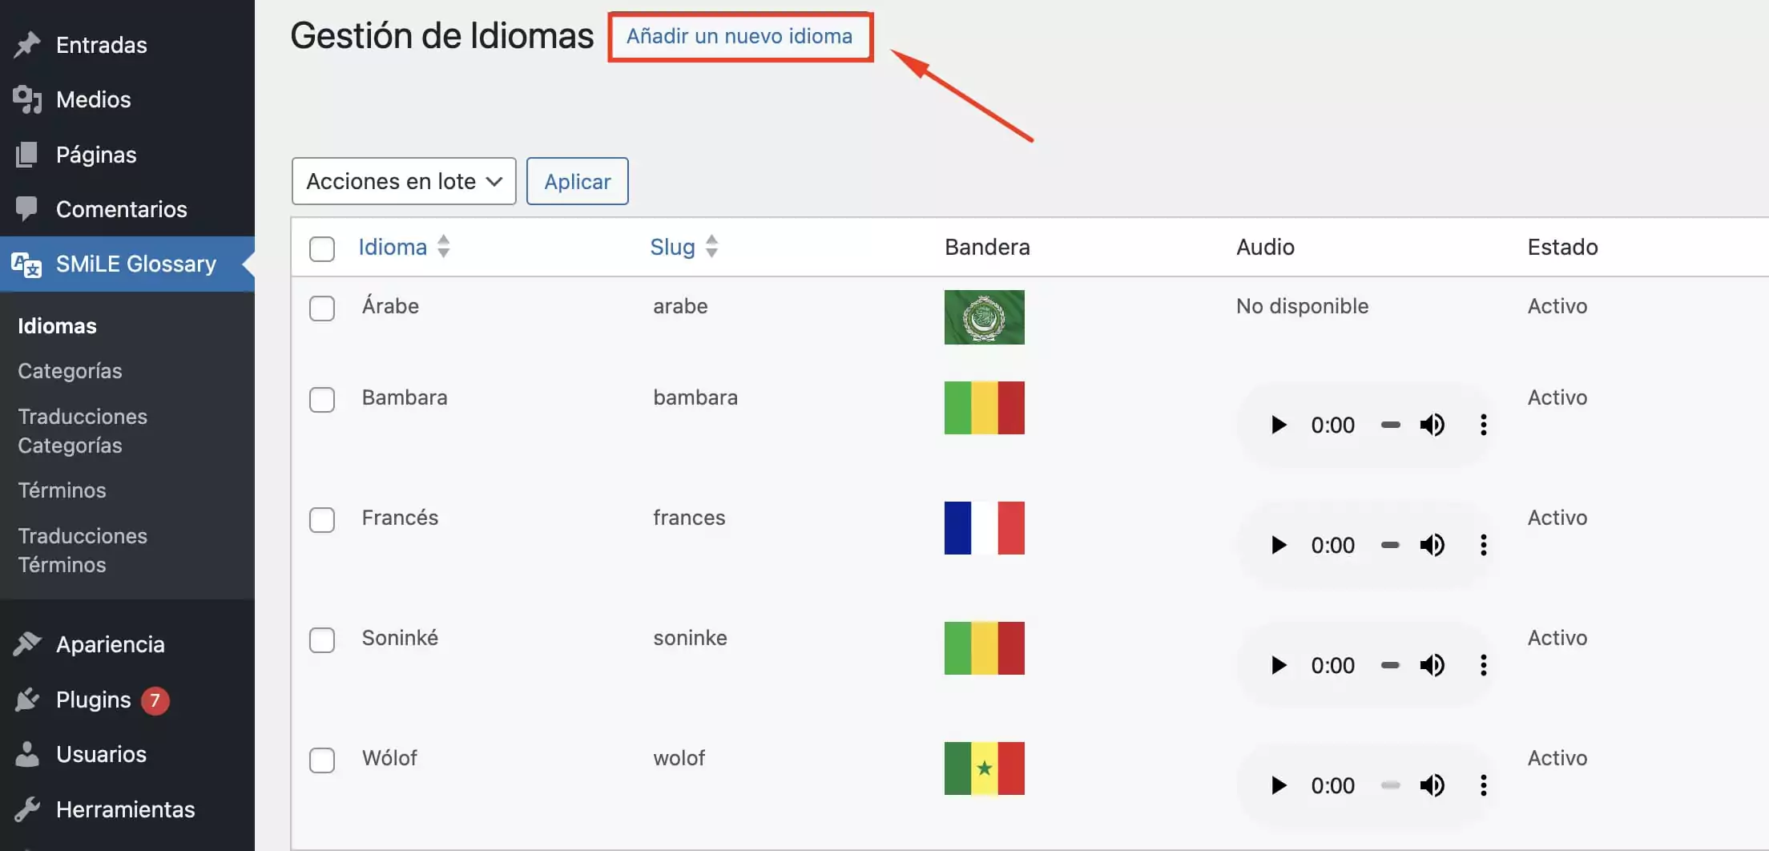The width and height of the screenshot is (1769, 851).
Task: Go to Traducciones Términos in the sidebar
Action: click(83, 550)
